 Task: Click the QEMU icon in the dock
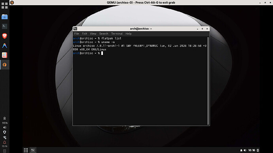(x=4, y=65)
